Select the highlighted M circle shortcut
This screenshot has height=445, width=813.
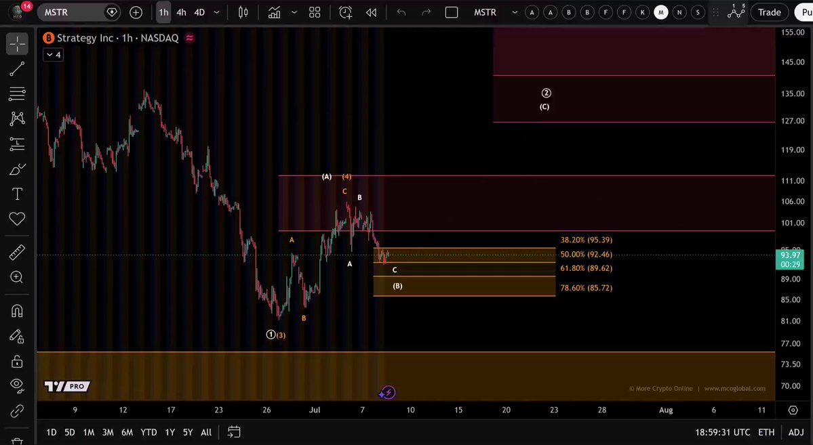[661, 12]
